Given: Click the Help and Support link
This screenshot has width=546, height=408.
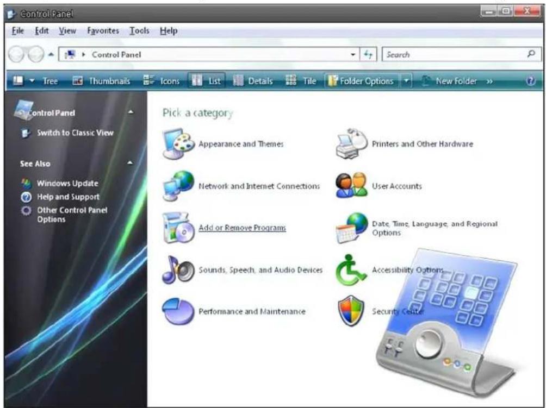Looking at the screenshot, I should point(69,197).
